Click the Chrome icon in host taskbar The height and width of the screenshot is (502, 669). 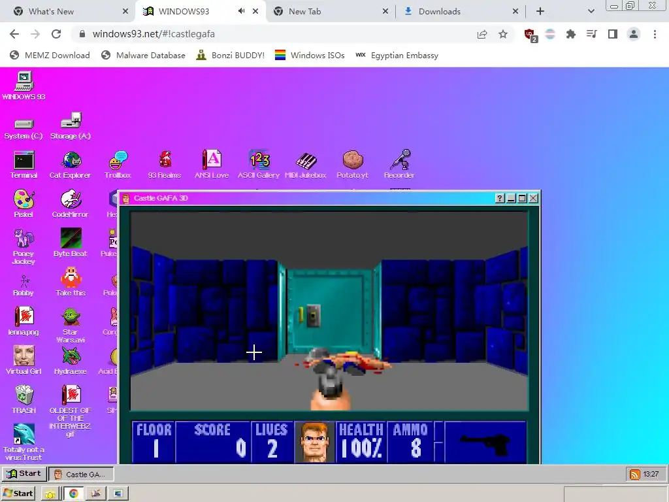73,494
